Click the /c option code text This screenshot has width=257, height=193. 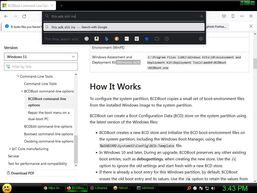(x=234, y=159)
